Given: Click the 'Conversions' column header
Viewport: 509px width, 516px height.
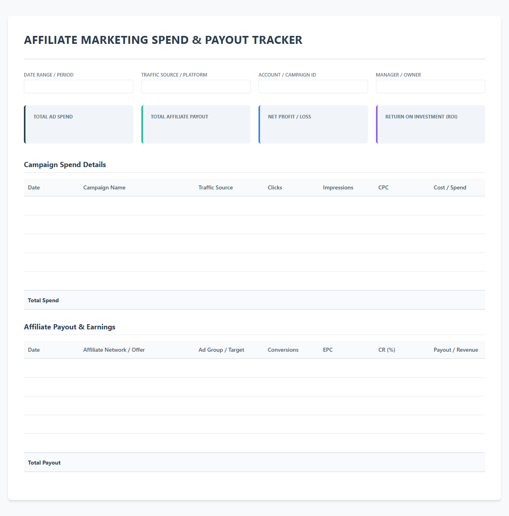Looking at the screenshot, I should tap(283, 350).
